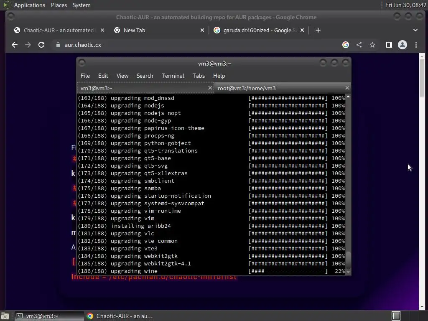The height and width of the screenshot is (321, 428).
Task: Open Chrome three-dot menu
Action: pos(416,45)
